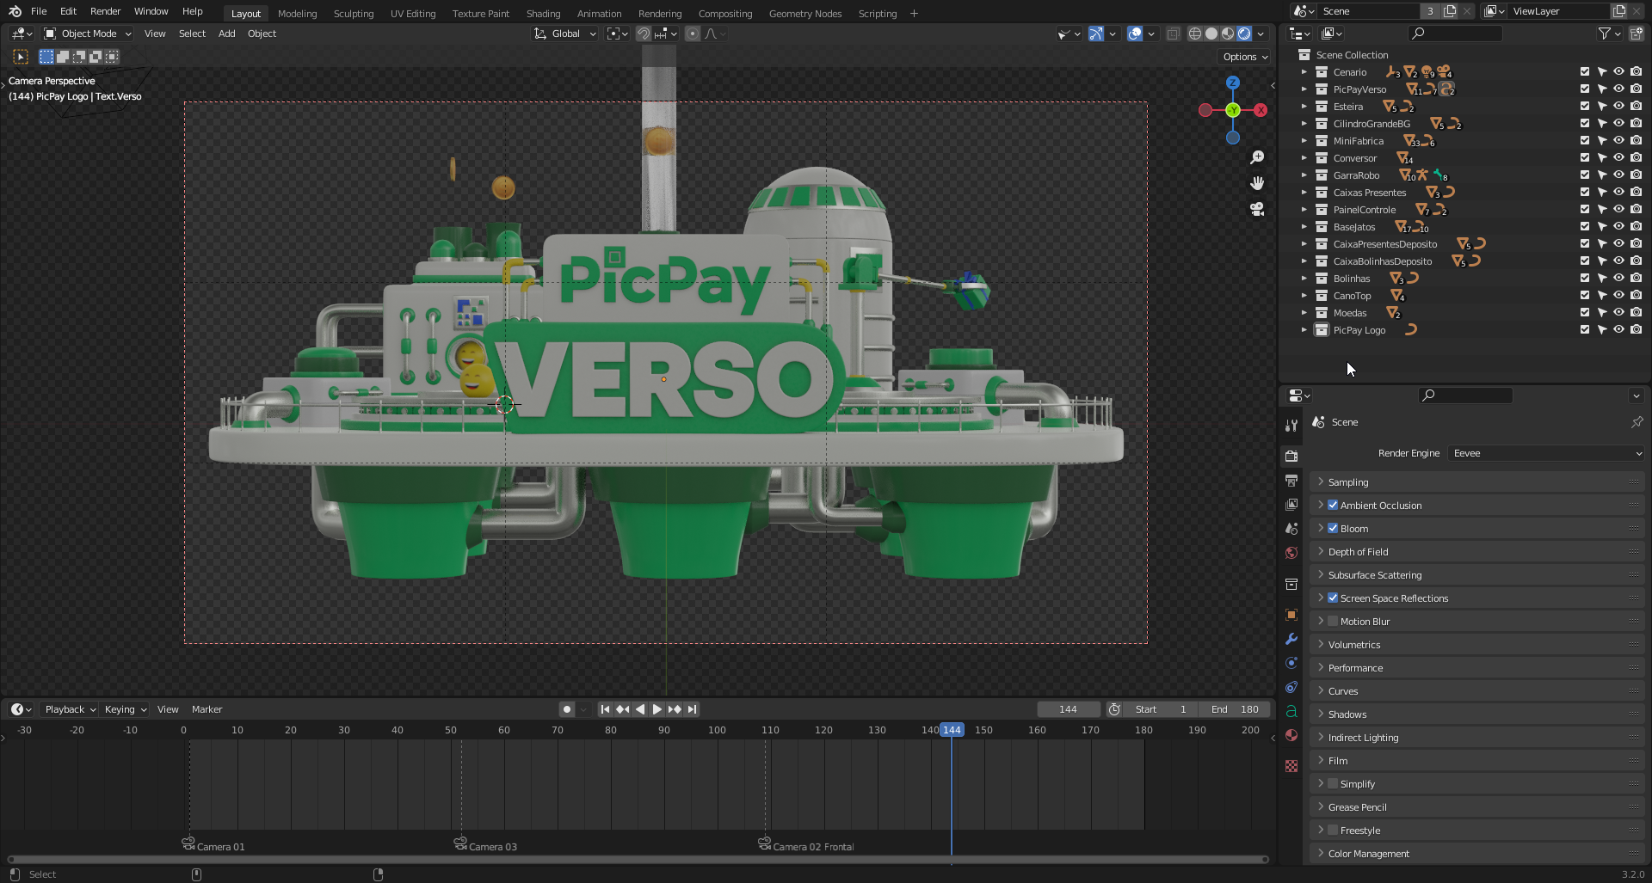The image size is (1652, 883).
Task: Open the viewport zoom tool icon
Action: 1257,157
